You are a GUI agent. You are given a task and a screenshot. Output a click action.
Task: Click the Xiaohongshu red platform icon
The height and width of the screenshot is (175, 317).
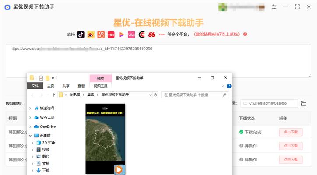pos(111,35)
